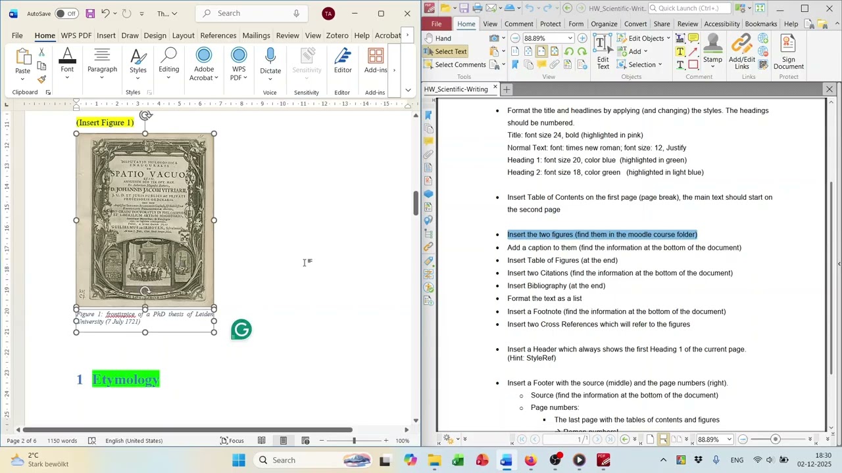The image size is (842, 473).
Task: Click the Word vertical scrollbar thumb
Action: coord(416,204)
